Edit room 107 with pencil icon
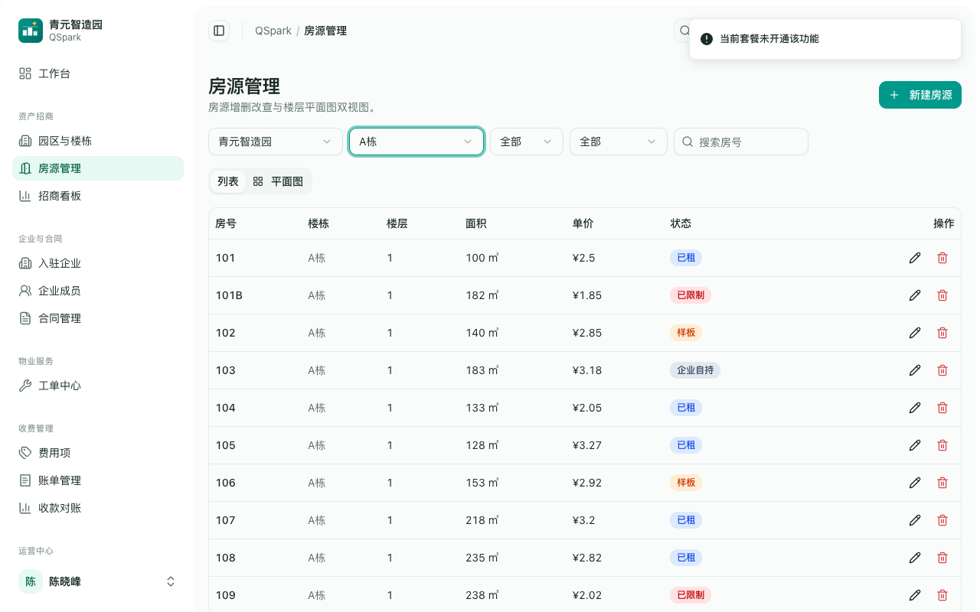Image resolution: width=980 pixels, height=612 pixels. click(x=915, y=520)
